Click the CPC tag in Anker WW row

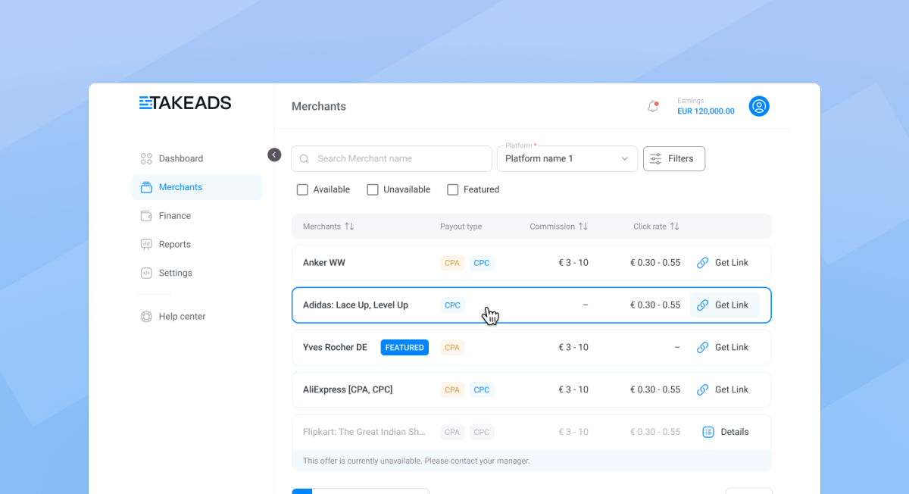(x=482, y=263)
